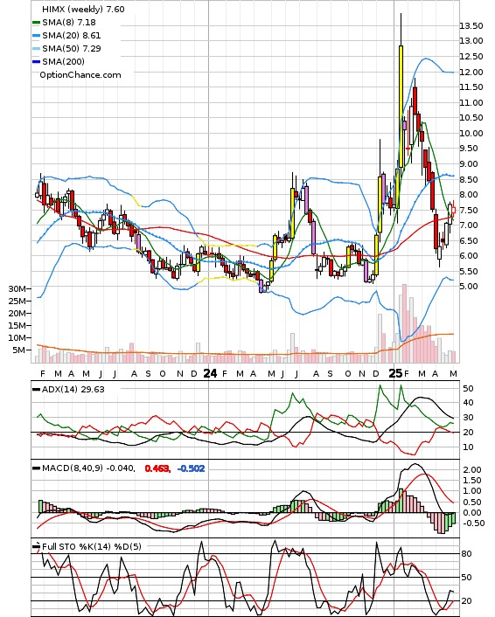
Task: Click the bold 25 year marker
Action: click(x=395, y=373)
